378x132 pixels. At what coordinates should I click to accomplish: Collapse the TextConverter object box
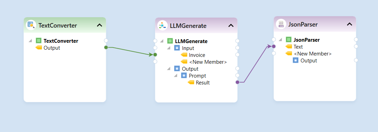tap(100, 25)
